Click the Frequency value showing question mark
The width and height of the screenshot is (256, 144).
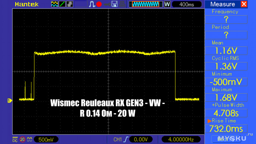click(226, 20)
